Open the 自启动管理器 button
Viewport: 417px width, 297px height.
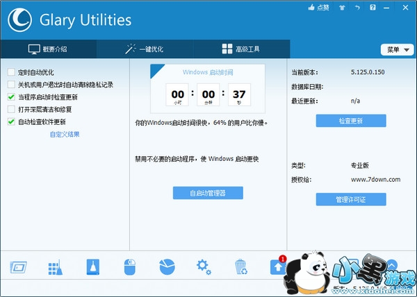point(208,193)
